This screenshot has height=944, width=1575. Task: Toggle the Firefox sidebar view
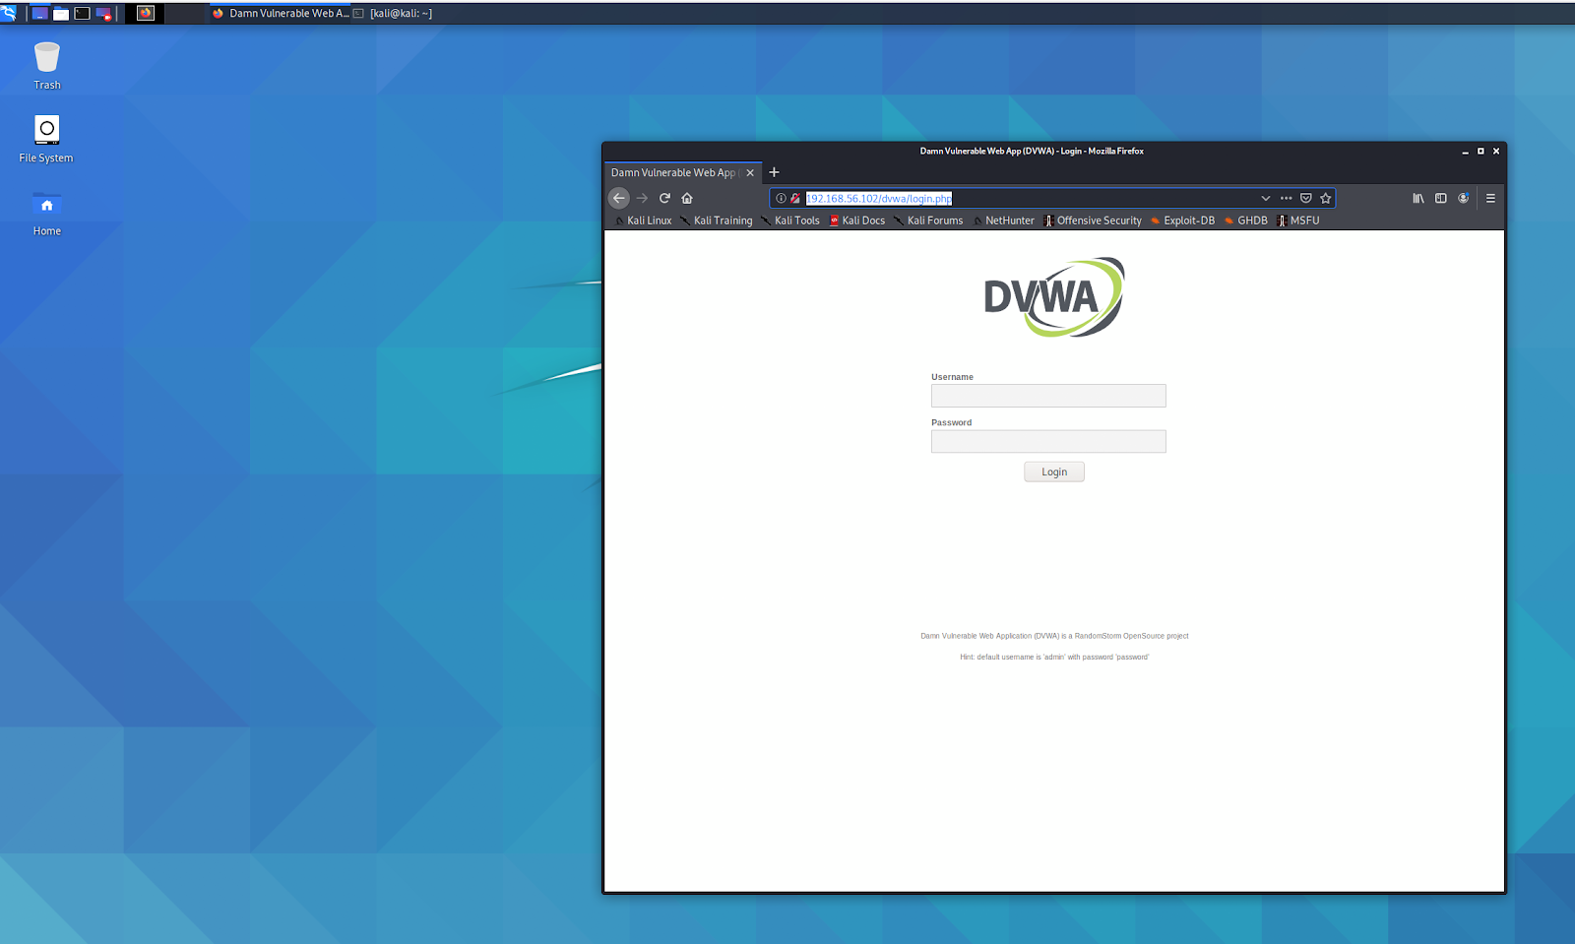point(1441,198)
